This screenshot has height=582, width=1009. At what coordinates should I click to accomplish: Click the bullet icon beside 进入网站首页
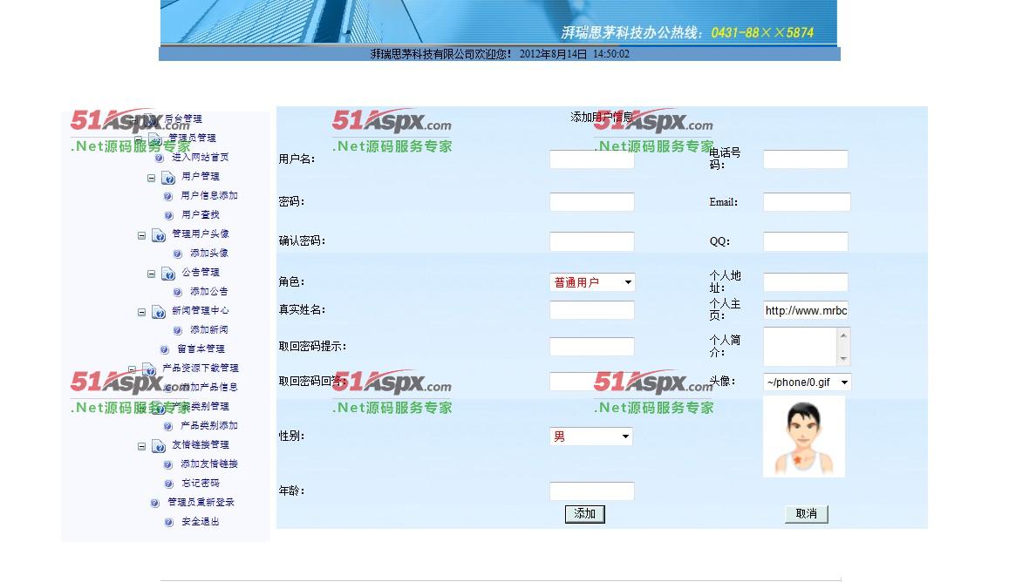tap(159, 158)
